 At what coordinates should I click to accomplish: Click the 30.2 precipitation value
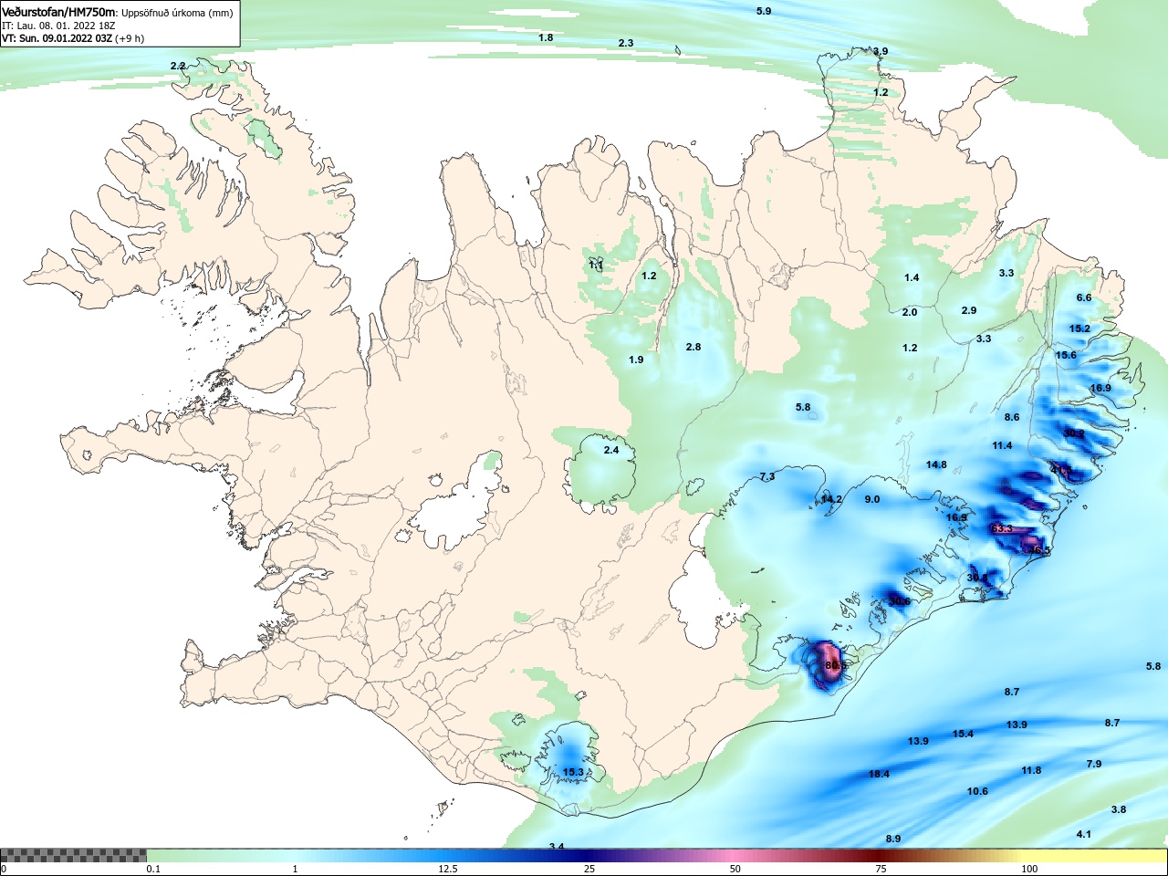pos(1074,433)
